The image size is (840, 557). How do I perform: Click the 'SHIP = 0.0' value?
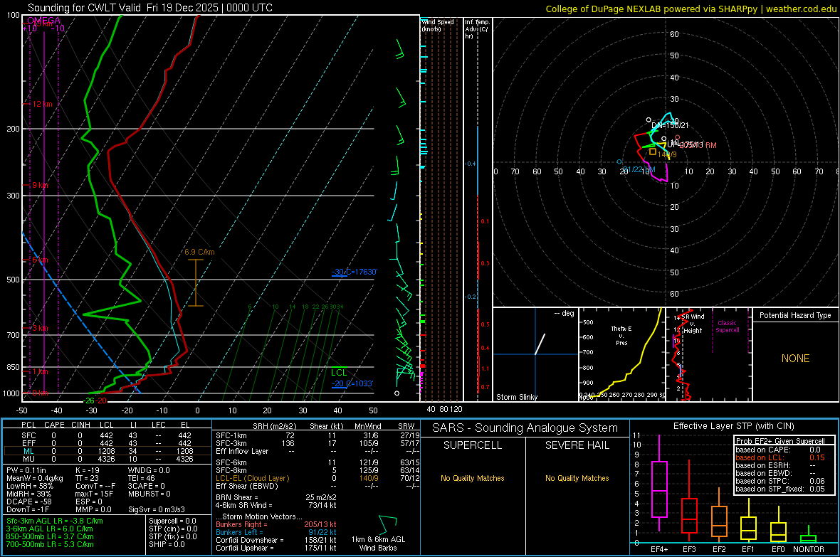click(x=167, y=544)
